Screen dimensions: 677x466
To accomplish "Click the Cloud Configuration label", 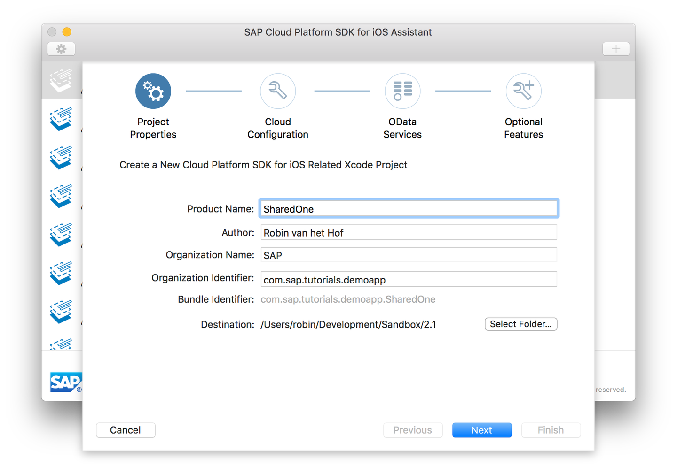I will pyautogui.click(x=278, y=128).
